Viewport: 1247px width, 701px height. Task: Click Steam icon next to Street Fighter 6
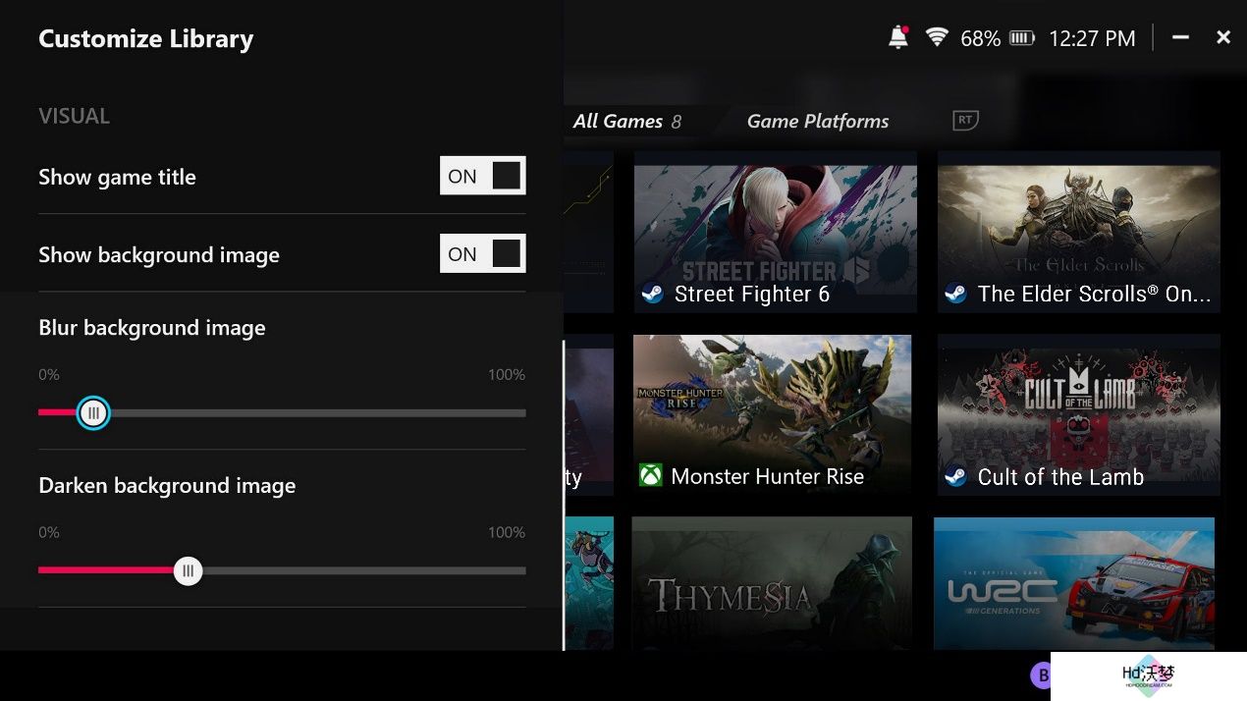tap(652, 294)
